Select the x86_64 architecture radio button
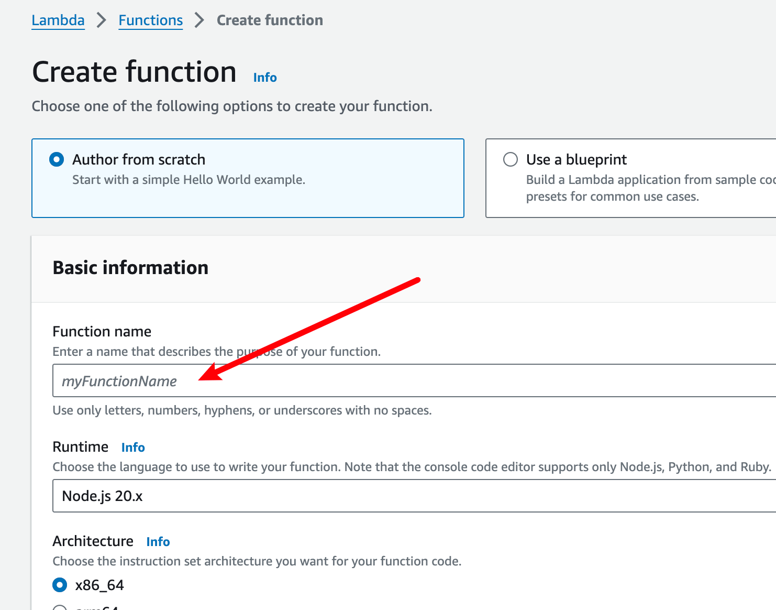Image resolution: width=776 pixels, height=610 pixels. 60,585
